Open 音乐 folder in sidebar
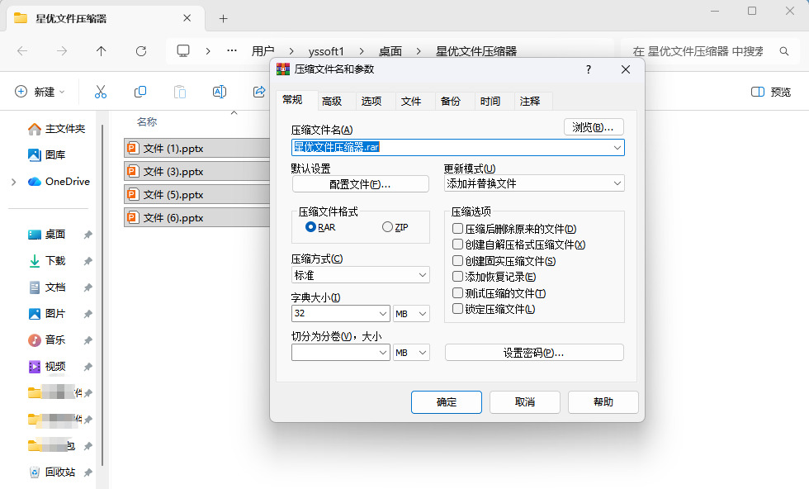This screenshot has height=489, width=809. (46, 339)
